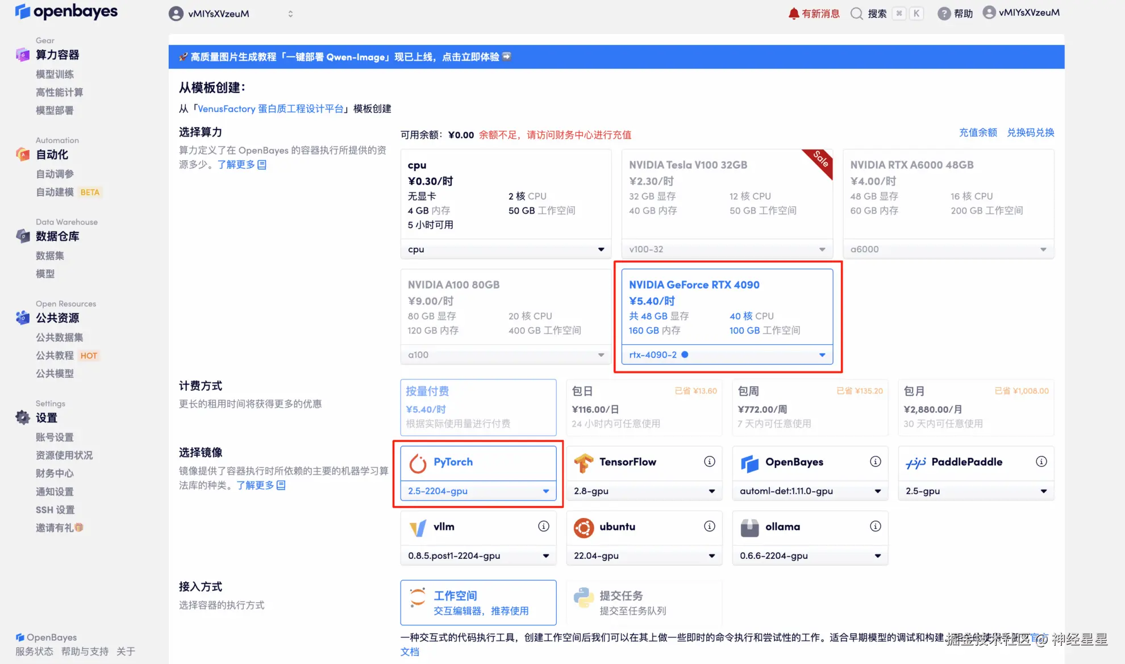Click the PaddlePaddle info icon
The height and width of the screenshot is (664, 1125).
1041,462
